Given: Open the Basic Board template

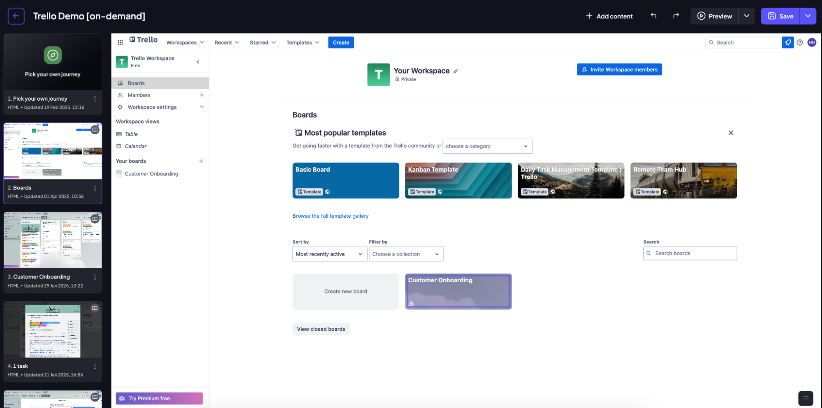Looking at the screenshot, I should [346, 180].
